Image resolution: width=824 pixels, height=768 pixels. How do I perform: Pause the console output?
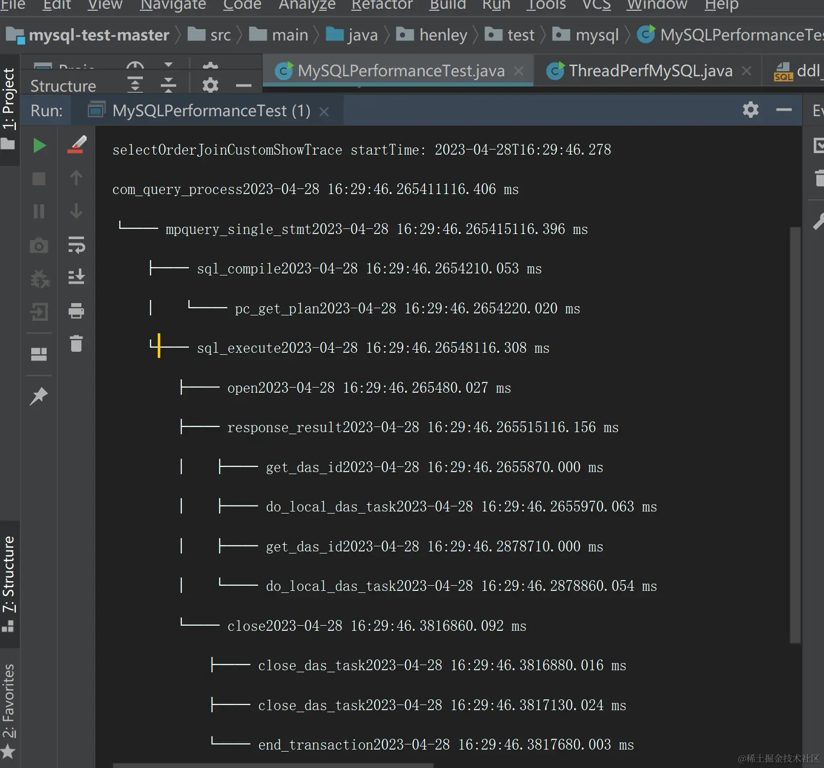point(39,211)
